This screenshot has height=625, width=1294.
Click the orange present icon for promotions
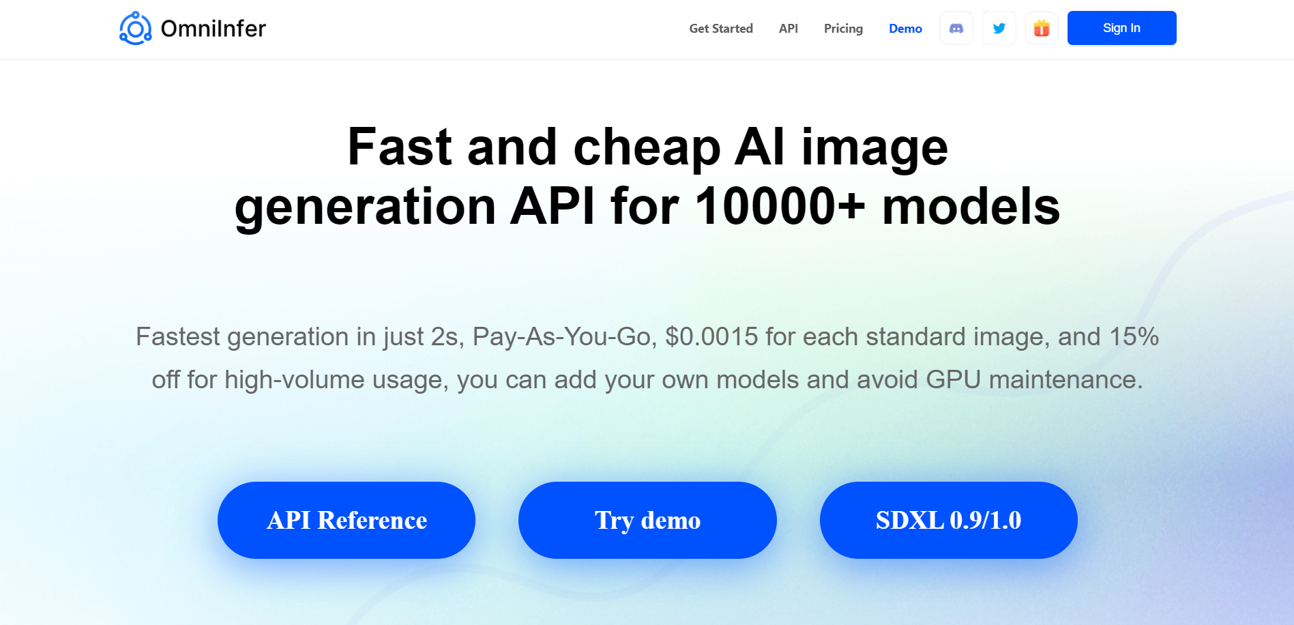pos(1041,28)
